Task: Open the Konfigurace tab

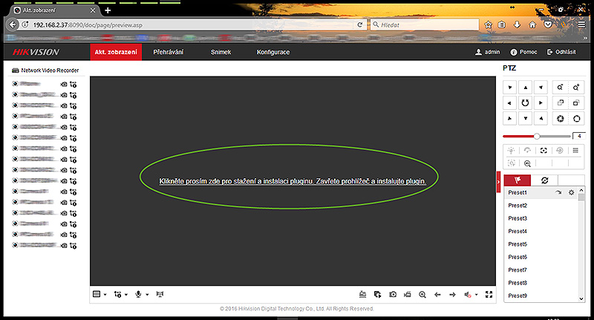Action: pyautogui.click(x=273, y=52)
